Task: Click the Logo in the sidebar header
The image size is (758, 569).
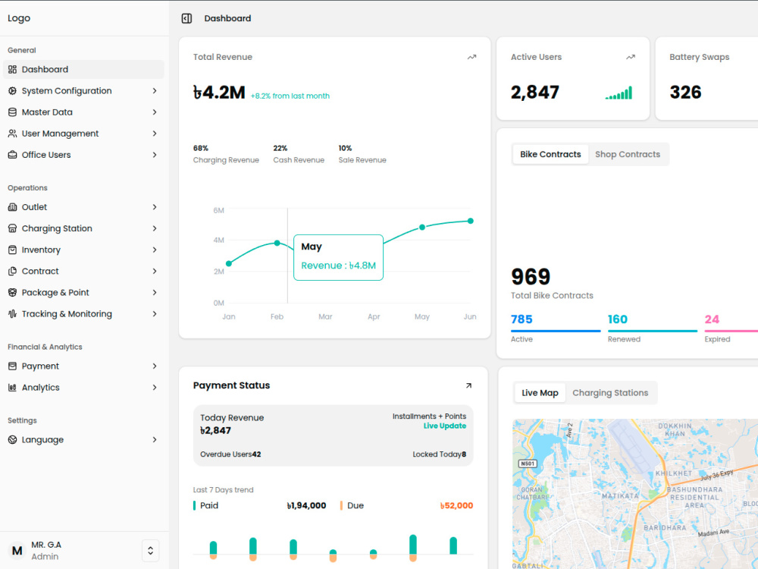Action: click(19, 18)
